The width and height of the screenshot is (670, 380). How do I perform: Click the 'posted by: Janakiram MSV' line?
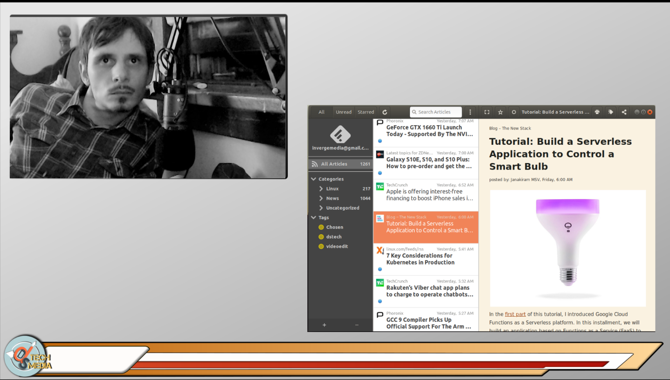(x=531, y=180)
